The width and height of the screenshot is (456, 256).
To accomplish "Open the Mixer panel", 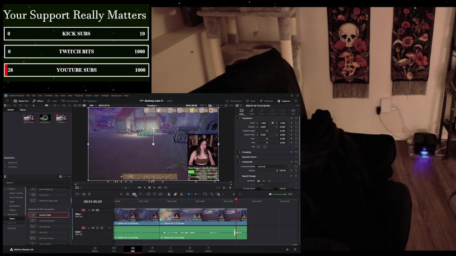I will [x=251, y=101].
